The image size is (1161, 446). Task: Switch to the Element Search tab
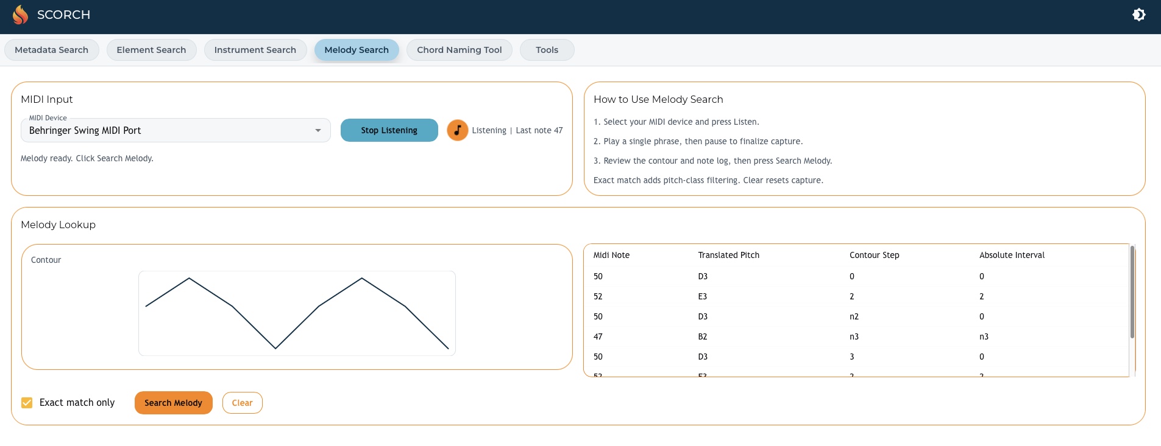(151, 50)
